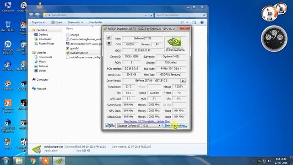
Task: Click New folder in Explorer toolbar
Action: click(x=96, y=22)
